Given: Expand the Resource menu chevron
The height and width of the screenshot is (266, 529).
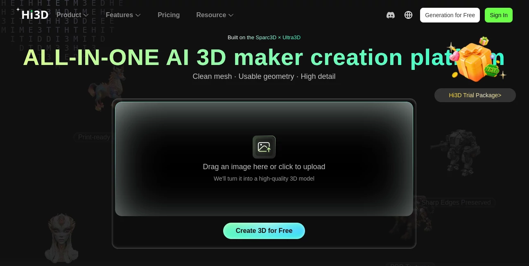Looking at the screenshot, I should 231,15.
